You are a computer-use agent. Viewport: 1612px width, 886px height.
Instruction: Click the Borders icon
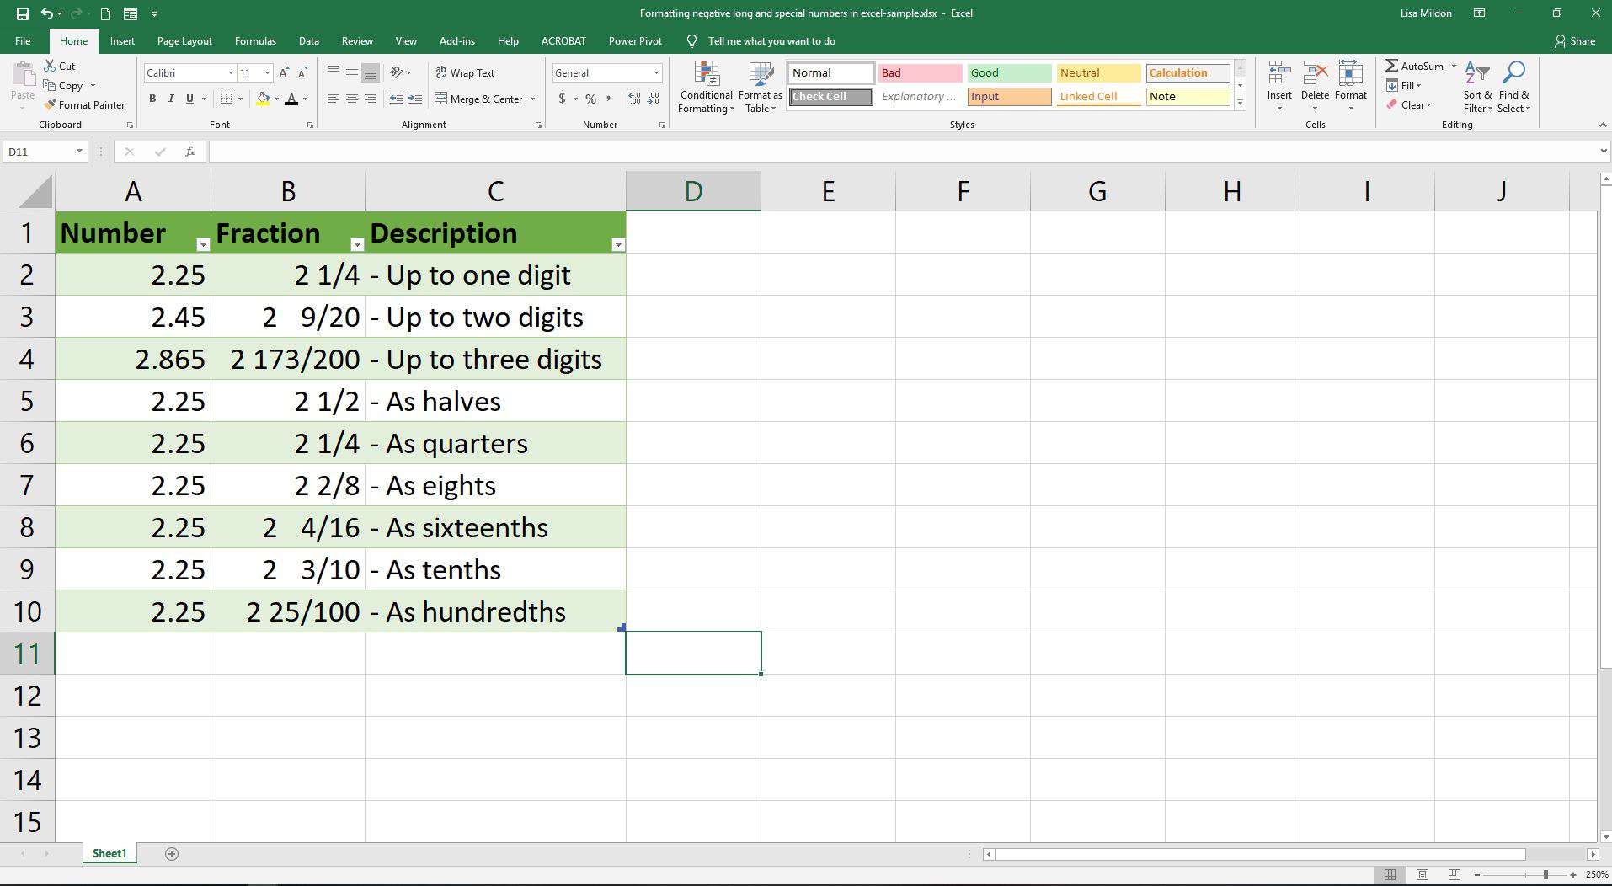pyautogui.click(x=226, y=99)
